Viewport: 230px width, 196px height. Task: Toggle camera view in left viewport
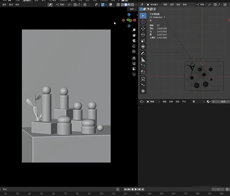click(134, 40)
